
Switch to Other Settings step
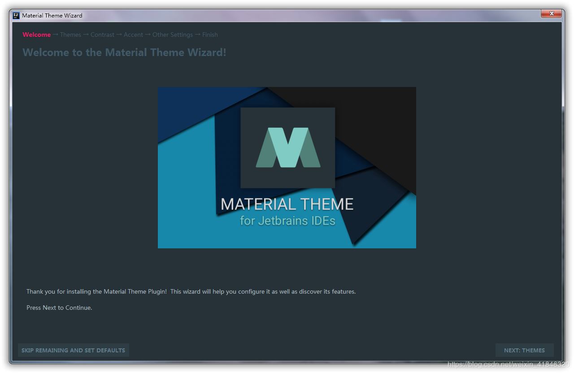(x=173, y=35)
